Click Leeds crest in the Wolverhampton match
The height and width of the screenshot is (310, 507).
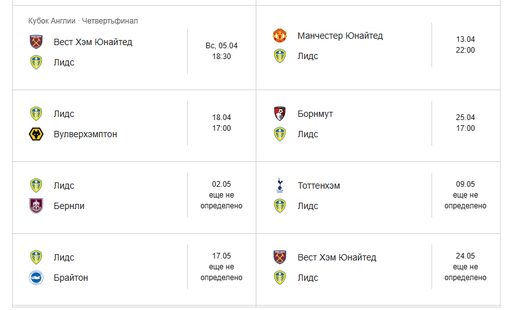coord(36,114)
